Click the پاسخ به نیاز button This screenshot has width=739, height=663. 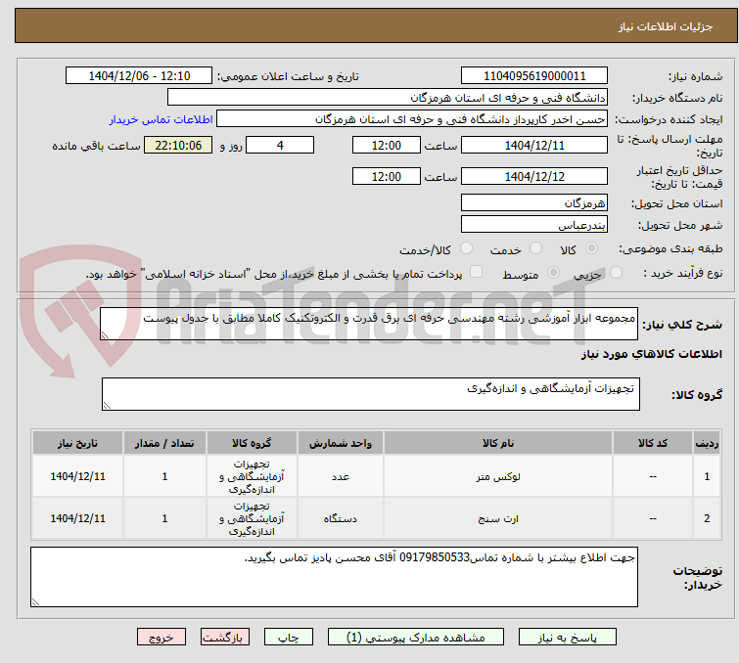click(x=568, y=638)
